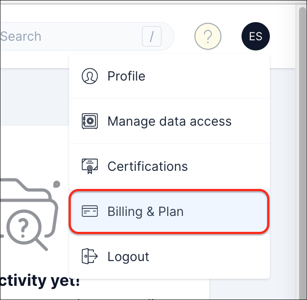Click the slash shortcut key badge
This screenshot has width=307, height=300.
151,36
